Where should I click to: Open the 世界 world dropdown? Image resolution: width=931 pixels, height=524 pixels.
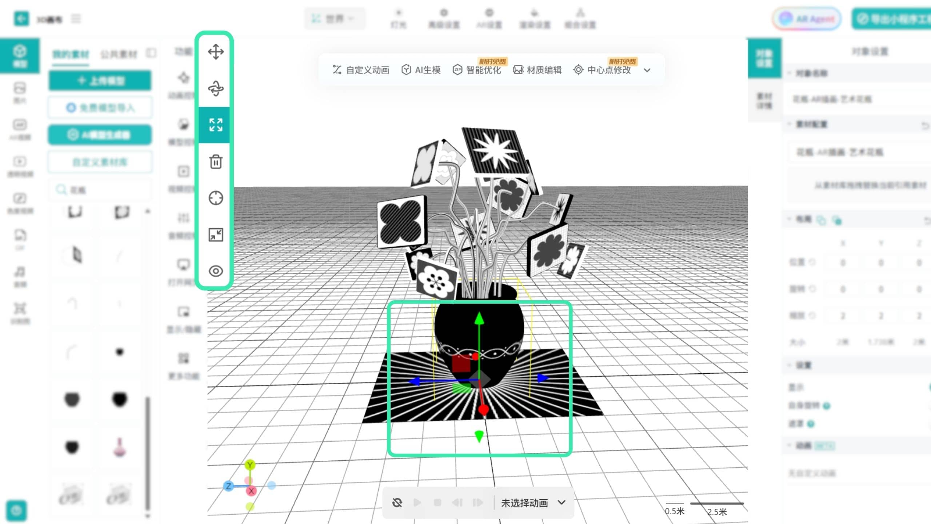[335, 18]
